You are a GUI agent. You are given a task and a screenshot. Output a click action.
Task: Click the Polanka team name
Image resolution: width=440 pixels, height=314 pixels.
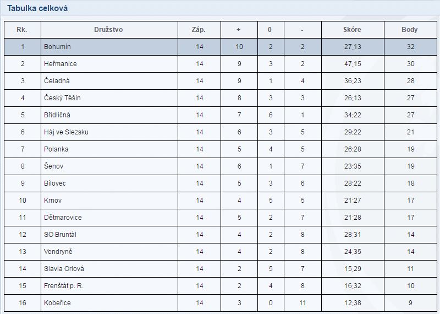[56, 149]
